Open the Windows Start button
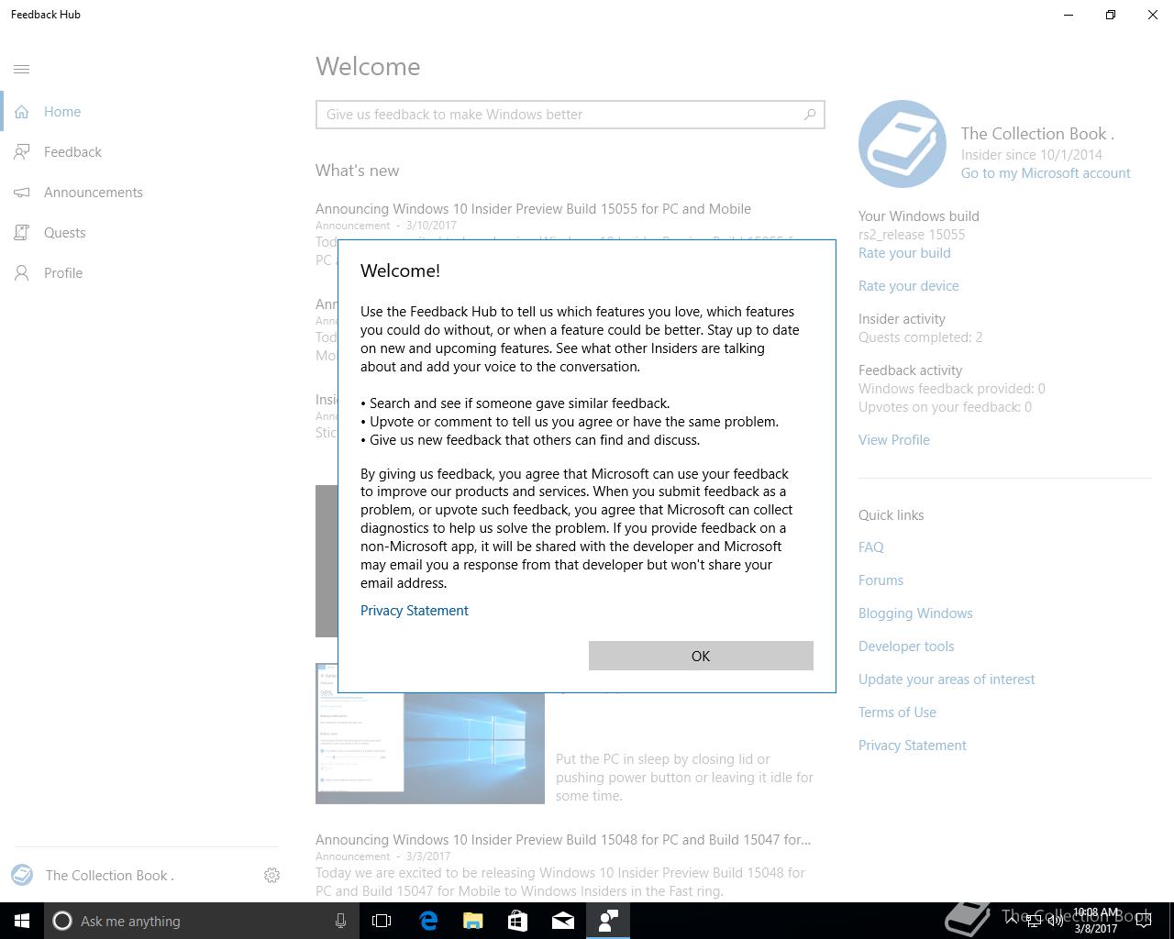 [22, 921]
